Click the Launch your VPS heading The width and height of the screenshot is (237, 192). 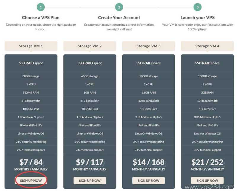tap(198, 17)
